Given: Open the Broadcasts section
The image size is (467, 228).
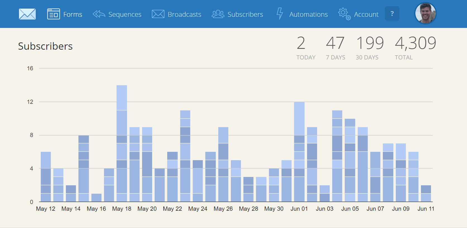Looking at the screenshot, I should [x=184, y=15].
